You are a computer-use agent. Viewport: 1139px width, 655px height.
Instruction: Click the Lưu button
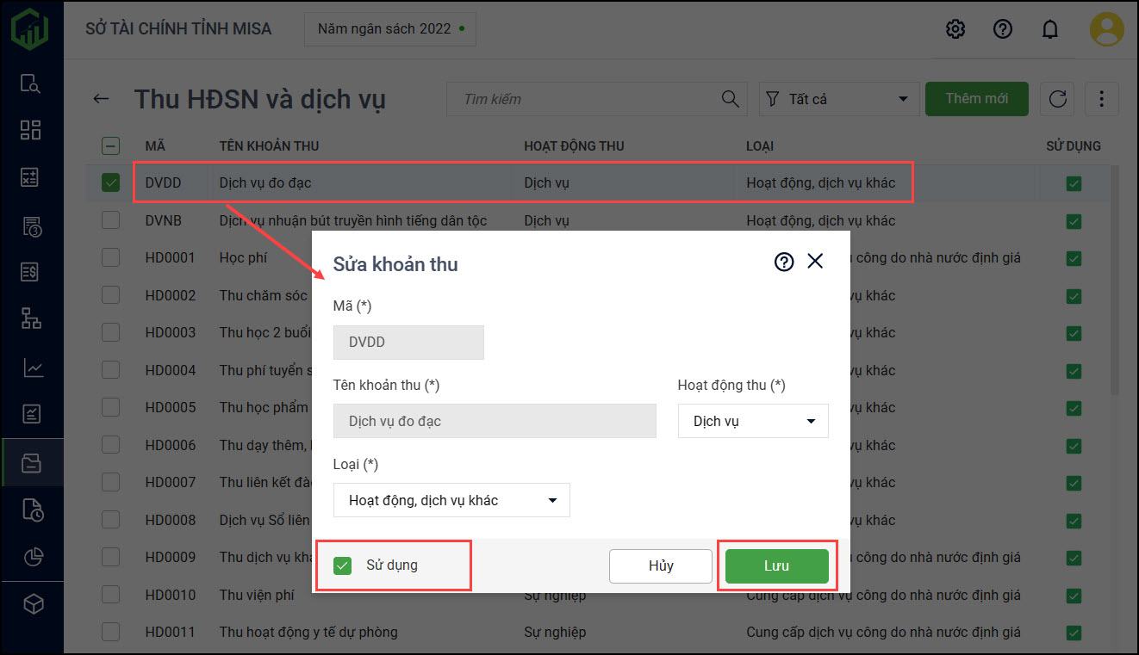(776, 565)
